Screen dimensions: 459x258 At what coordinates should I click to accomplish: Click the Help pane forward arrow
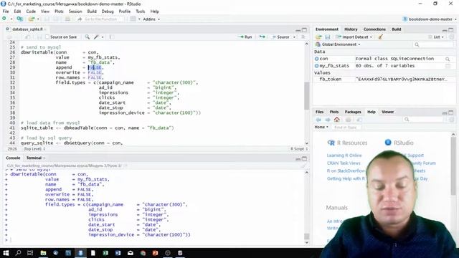[x=328, y=120]
